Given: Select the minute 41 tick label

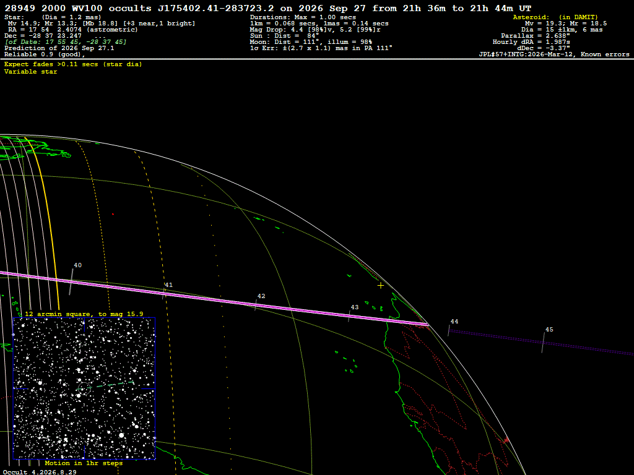Looking at the screenshot, I should coord(168,285).
